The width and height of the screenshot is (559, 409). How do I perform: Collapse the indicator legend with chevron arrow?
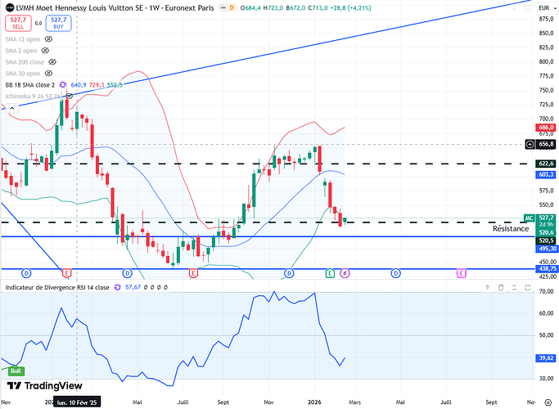tap(12, 108)
